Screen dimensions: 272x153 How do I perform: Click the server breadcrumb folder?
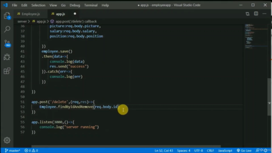click(x=22, y=22)
